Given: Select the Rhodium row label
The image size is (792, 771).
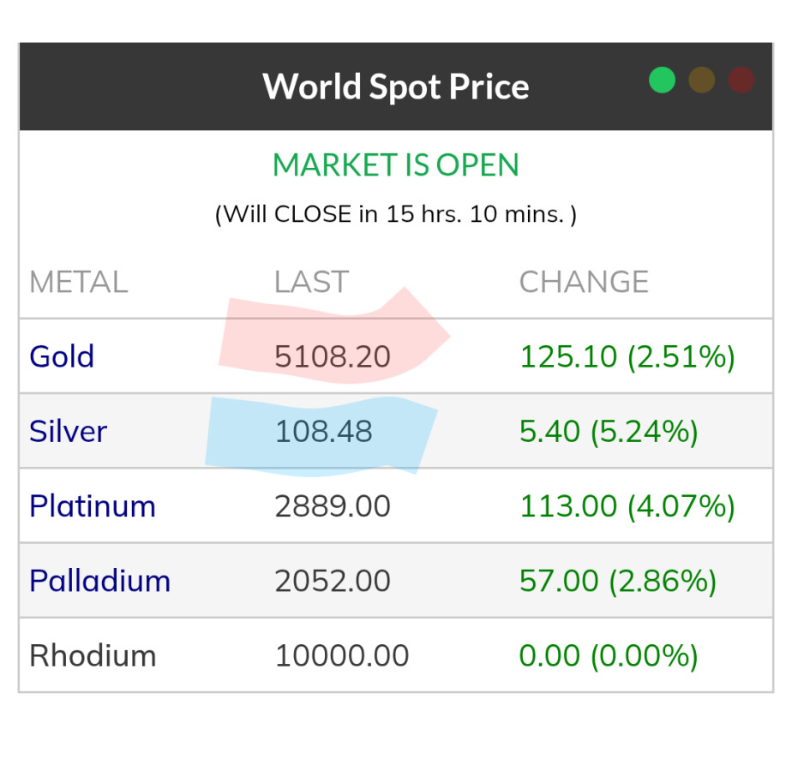Looking at the screenshot, I should (93, 655).
